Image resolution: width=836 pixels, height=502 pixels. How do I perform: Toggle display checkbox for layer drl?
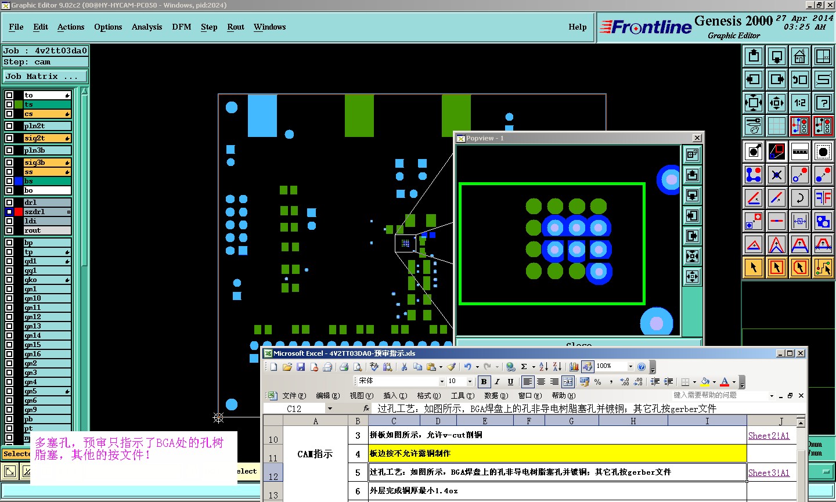coord(9,203)
